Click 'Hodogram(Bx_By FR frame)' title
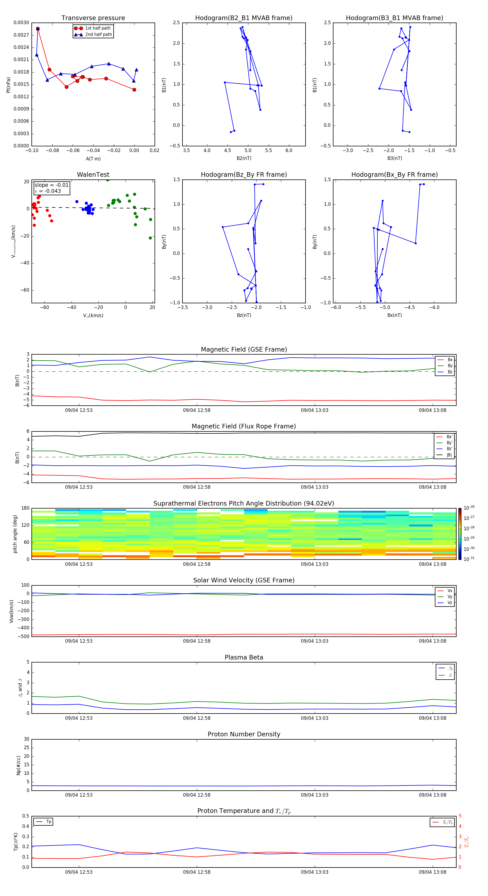488x896 pixels. tap(394, 175)
